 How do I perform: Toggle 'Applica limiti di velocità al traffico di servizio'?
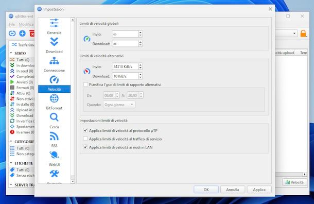(85, 139)
